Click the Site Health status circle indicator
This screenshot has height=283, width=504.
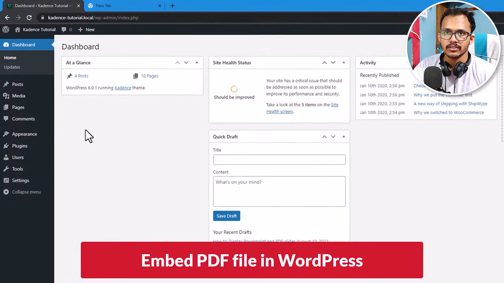click(x=234, y=89)
